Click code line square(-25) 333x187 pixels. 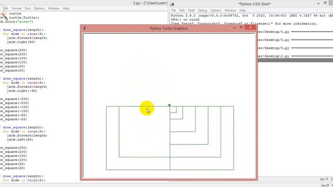point(14,119)
